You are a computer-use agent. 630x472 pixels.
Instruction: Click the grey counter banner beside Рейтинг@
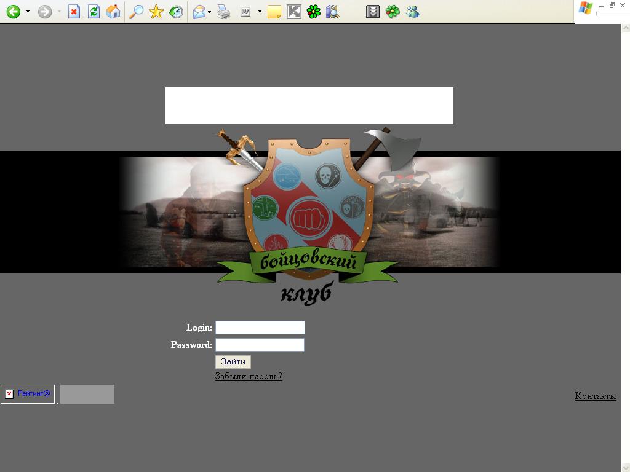(x=87, y=394)
